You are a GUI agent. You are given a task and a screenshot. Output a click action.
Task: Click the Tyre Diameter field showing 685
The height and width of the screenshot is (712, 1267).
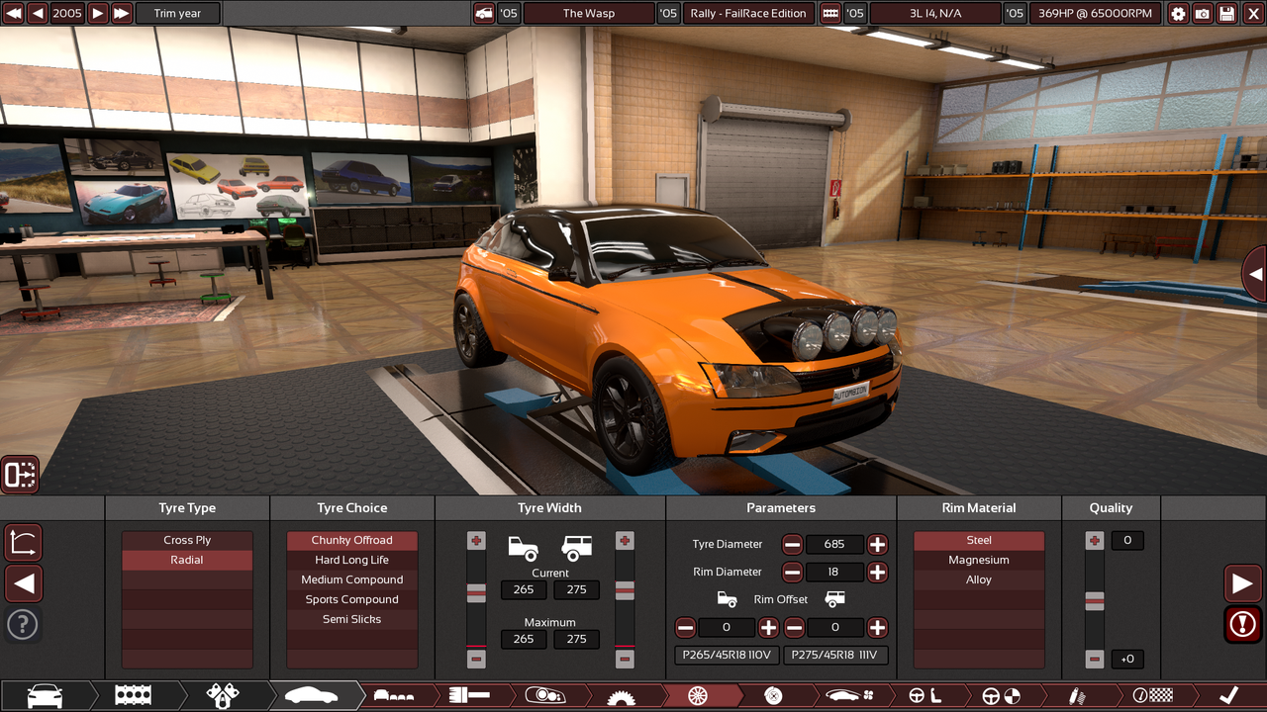(x=834, y=544)
